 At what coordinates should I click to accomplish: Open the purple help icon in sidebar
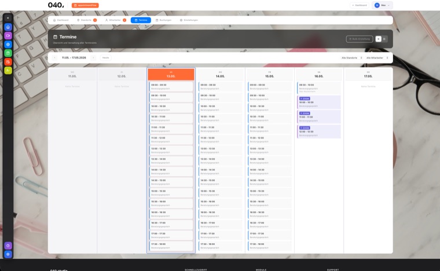[8, 246]
